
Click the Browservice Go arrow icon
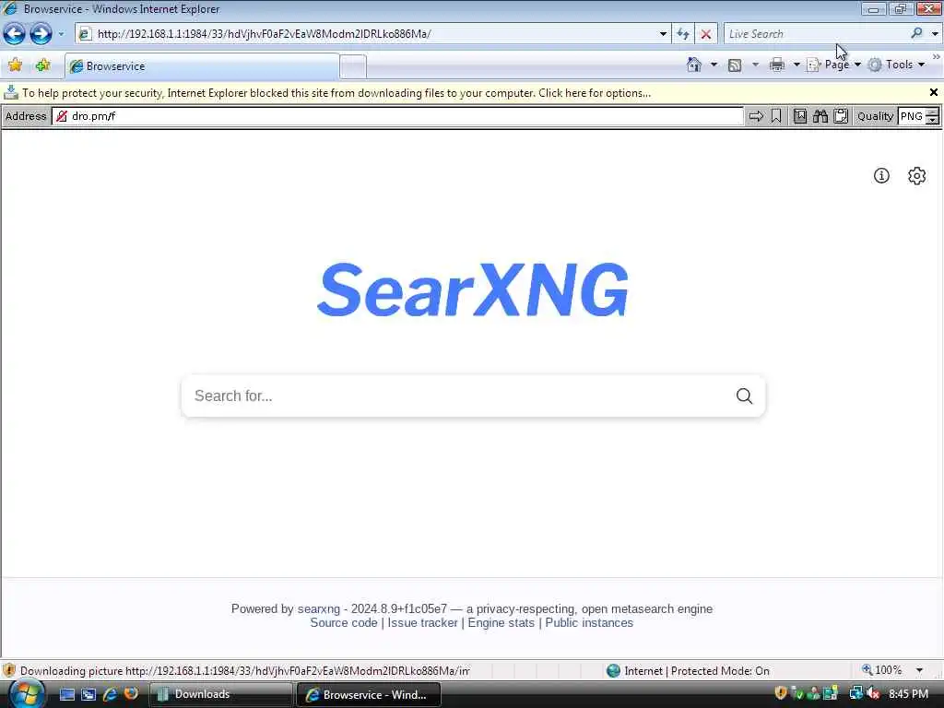(x=756, y=116)
